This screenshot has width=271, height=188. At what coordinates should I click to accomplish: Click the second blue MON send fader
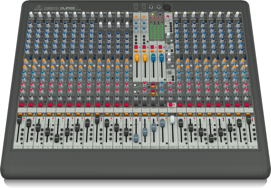pos(162,57)
